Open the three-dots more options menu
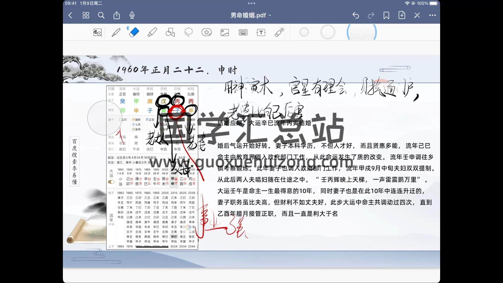The width and height of the screenshot is (503, 283). 432,15
